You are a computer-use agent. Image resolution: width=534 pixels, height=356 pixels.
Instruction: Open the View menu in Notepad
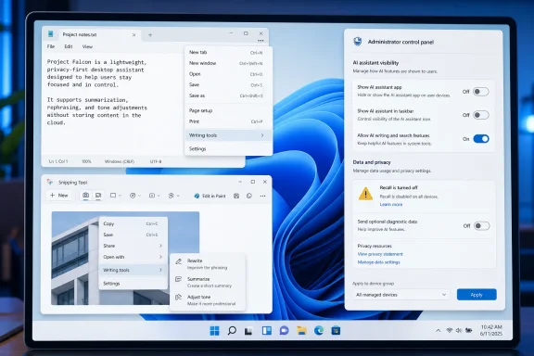(87, 46)
